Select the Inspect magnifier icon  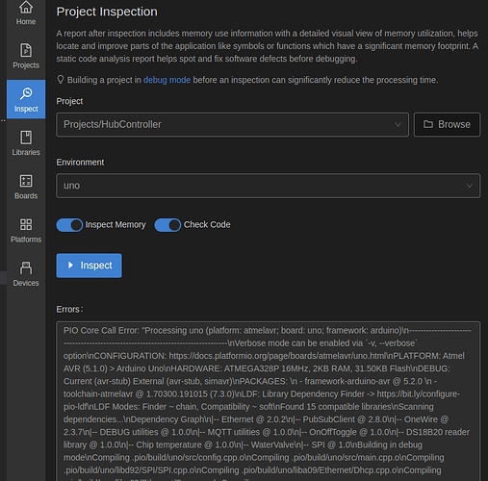(26, 93)
